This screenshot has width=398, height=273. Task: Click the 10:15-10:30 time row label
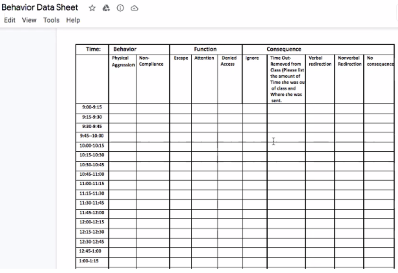[x=92, y=155]
